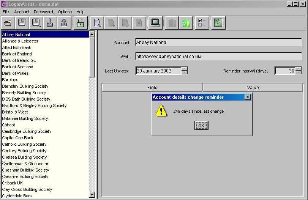The width and height of the screenshot is (308, 200).
Task: Open the Account menu
Action: [x=22, y=12]
